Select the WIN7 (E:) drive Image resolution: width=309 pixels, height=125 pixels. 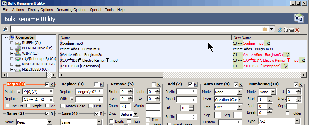(30, 53)
